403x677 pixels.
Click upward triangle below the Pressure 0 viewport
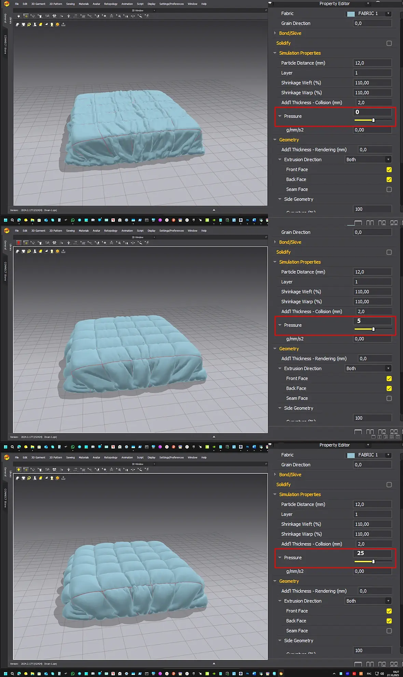tap(214, 210)
